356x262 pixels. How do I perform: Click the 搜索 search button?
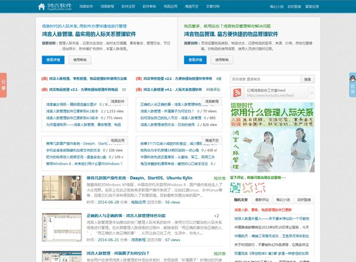click(x=307, y=79)
